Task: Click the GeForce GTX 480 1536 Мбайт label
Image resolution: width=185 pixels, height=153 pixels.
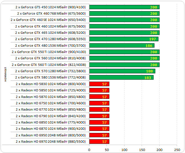Action: click(50, 46)
